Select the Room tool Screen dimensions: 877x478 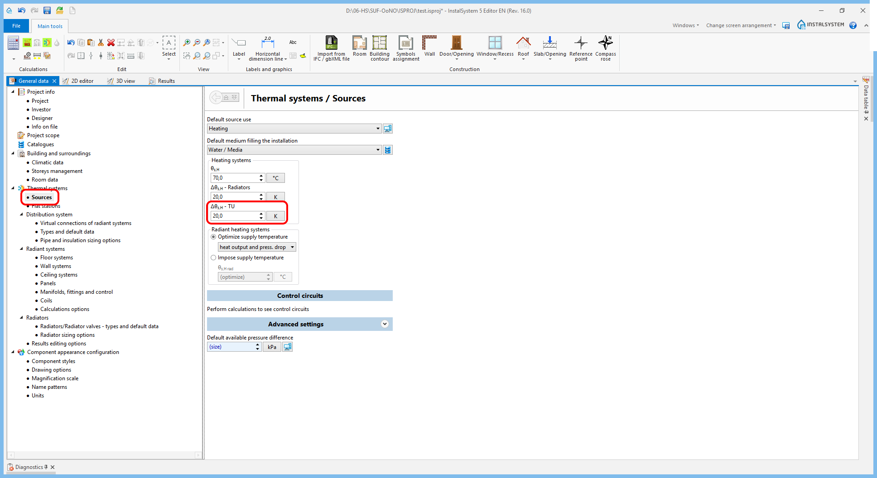tap(359, 47)
